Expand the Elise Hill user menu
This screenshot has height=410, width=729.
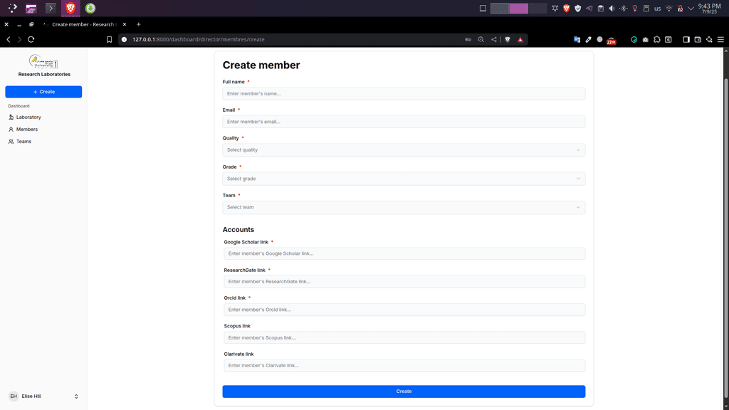[x=43, y=396]
